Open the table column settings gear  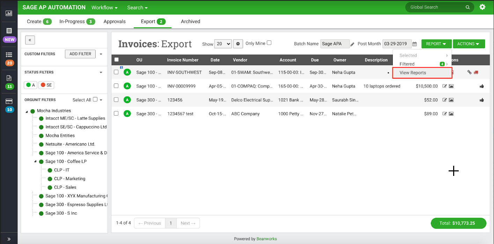coord(238,44)
